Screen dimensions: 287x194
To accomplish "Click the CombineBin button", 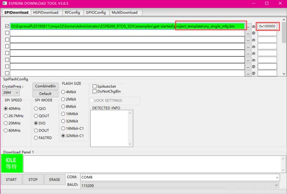I will tap(45, 86).
